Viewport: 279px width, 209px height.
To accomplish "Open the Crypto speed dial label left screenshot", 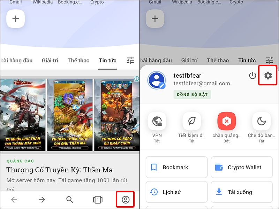I will point(97,2).
